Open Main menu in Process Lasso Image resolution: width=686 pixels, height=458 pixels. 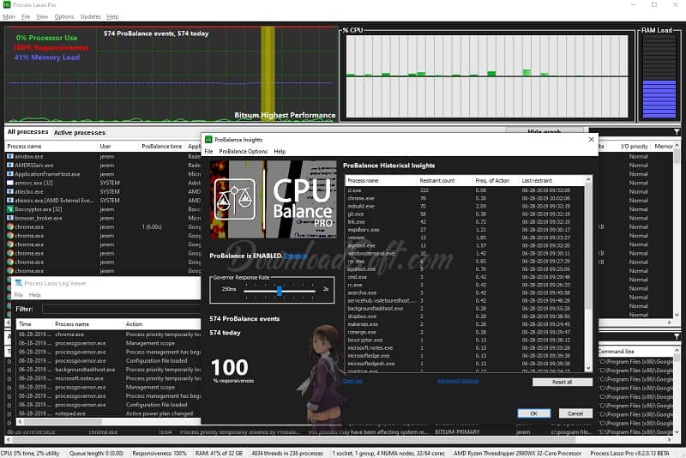point(9,16)
